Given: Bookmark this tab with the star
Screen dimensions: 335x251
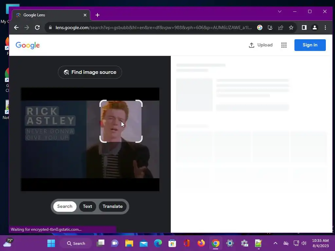Looking at the screenshot, I should click(291, 27).
